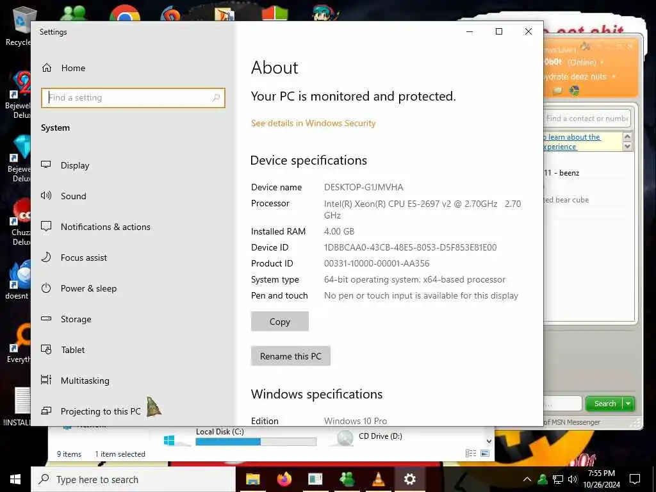Open the personal message dropdown arrow
This screenshot has height=492, width=656.
click(614, 77)
